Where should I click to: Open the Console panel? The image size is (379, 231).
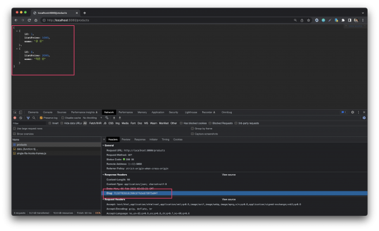[47, 112]
